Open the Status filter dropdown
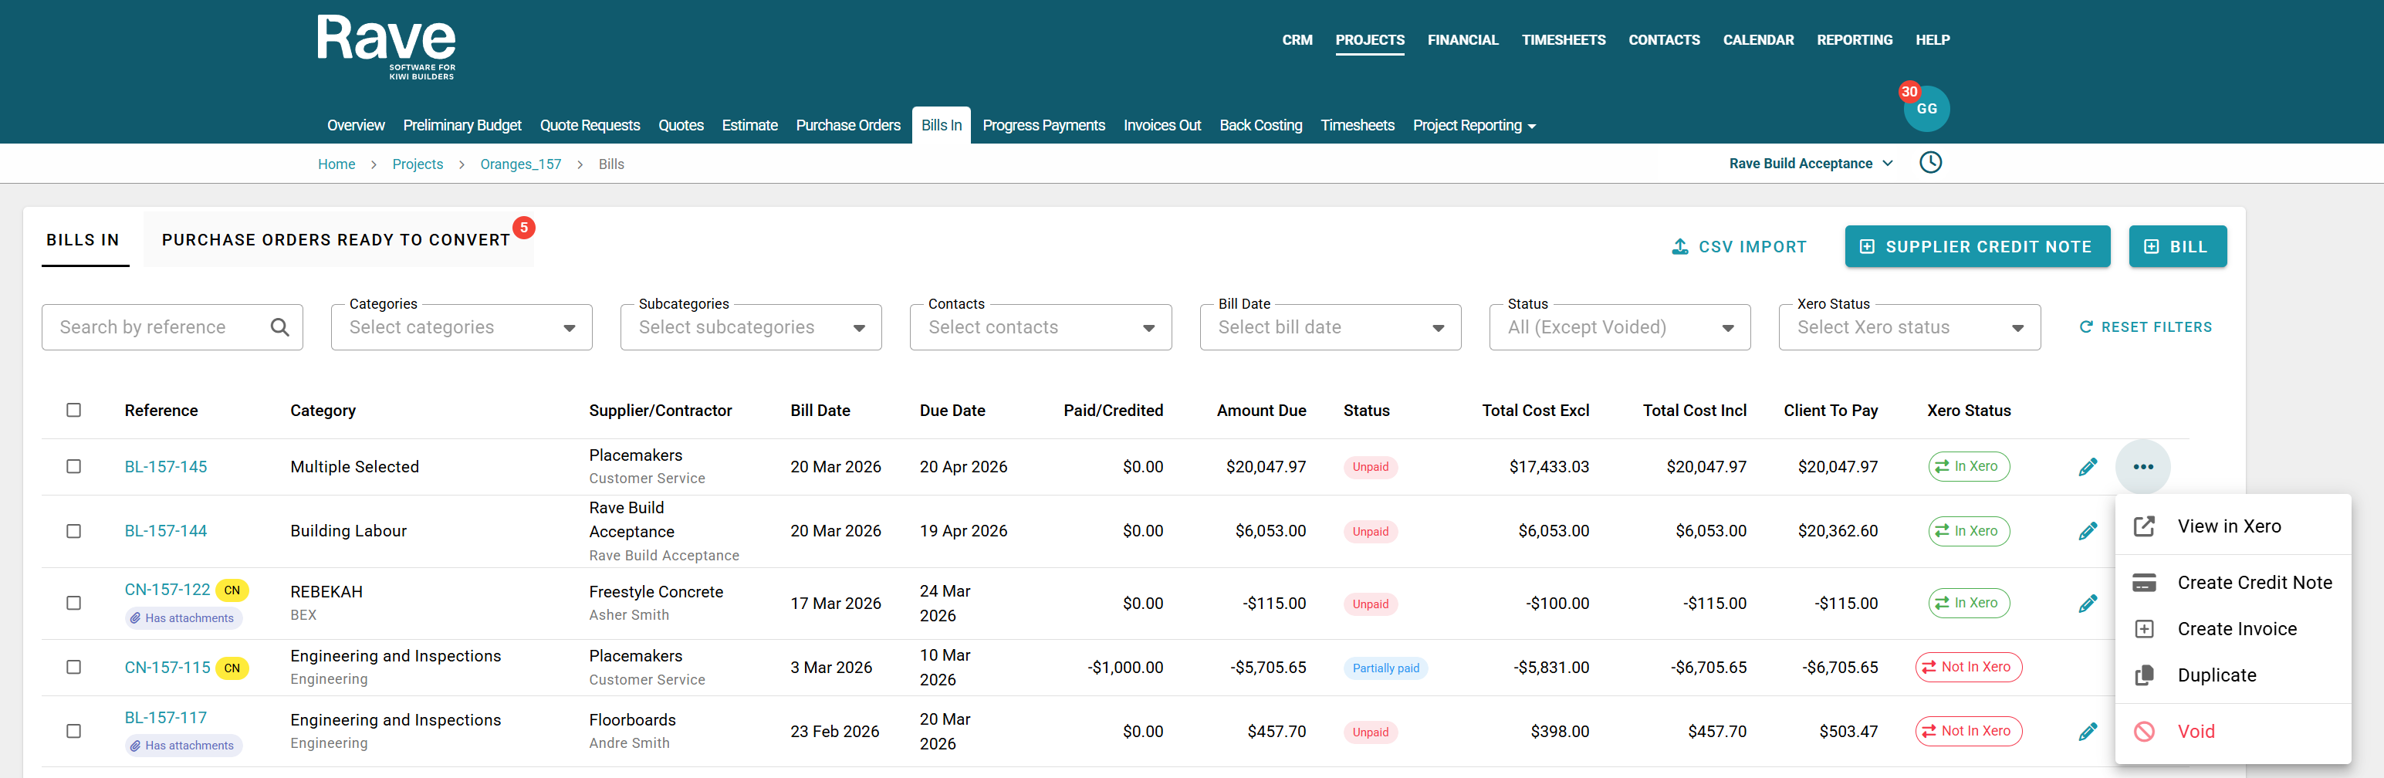The image size is (2384, 778). (1618, 327)
